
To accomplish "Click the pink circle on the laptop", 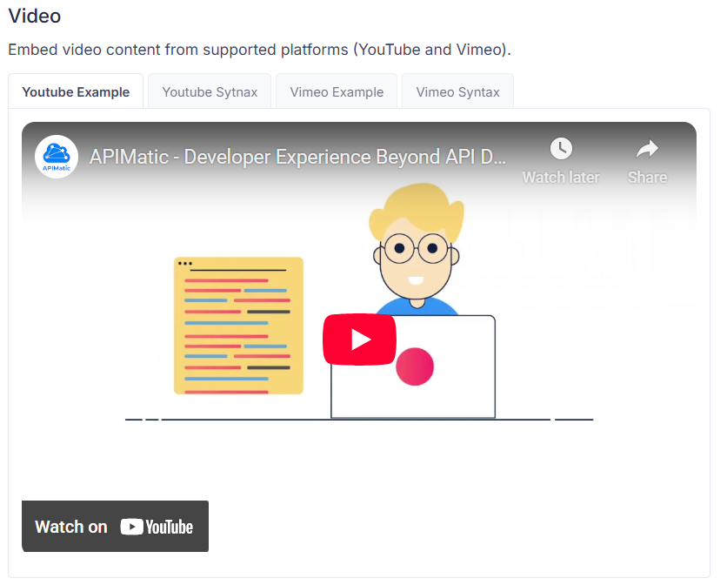I will [415, 366].
